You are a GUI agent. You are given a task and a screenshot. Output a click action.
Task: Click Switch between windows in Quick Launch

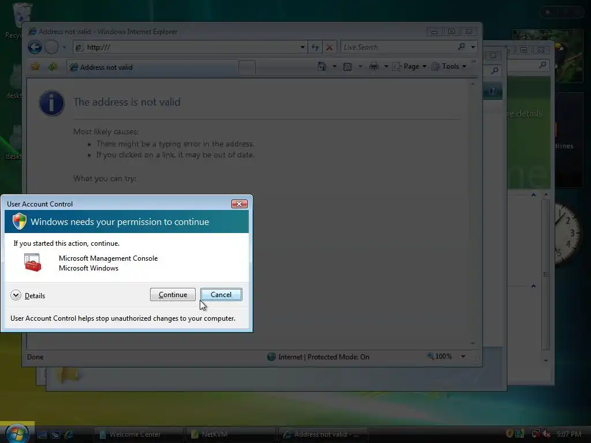tap(56, 434)
